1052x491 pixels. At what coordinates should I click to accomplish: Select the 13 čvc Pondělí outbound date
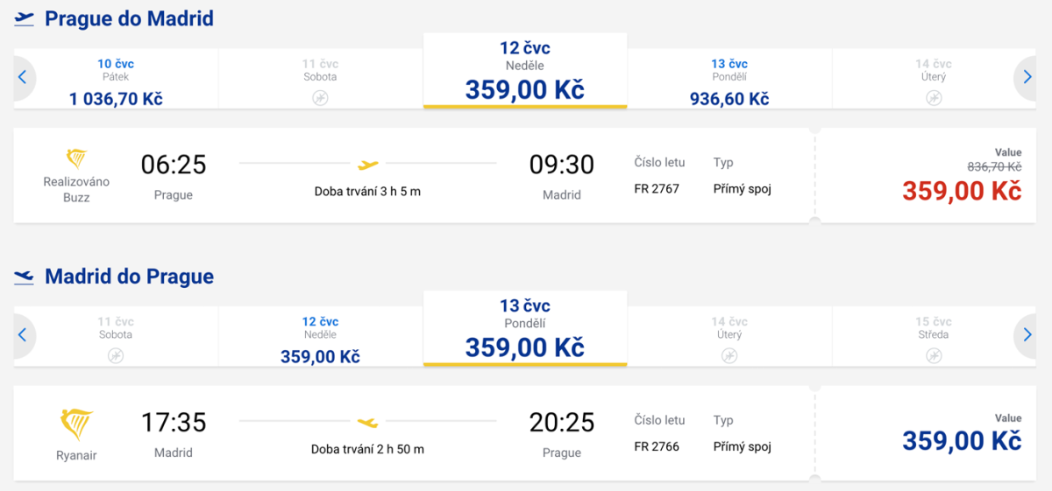pyautogui.click(x=729, y=81)
